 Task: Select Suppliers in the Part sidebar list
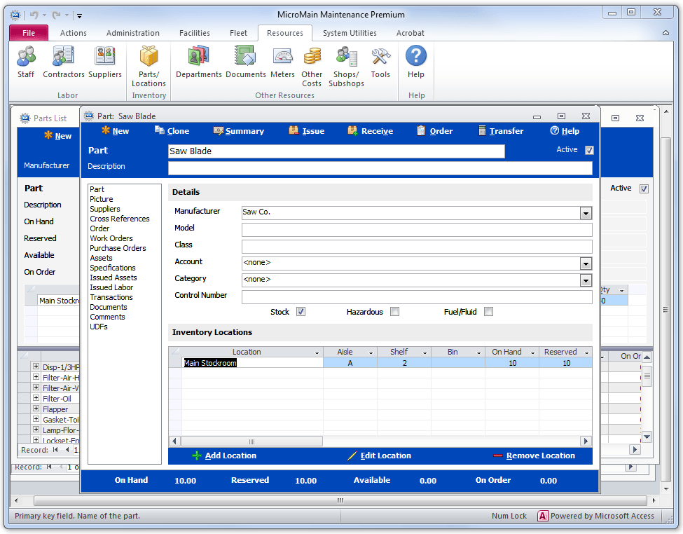tap(105, 208)
